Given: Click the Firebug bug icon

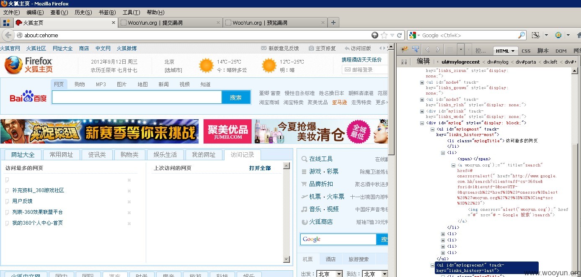Looking at the screenshot, I should (x=405, y=50).
